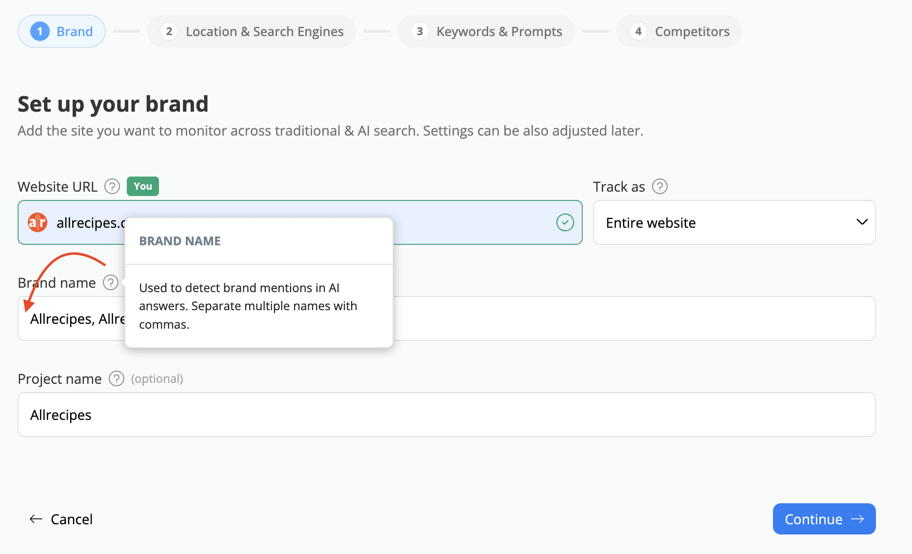This screenshot has height=554, width=912.
Task: Click the 'Add the site you want to monitor' description
Action: [x=331, y=131]
